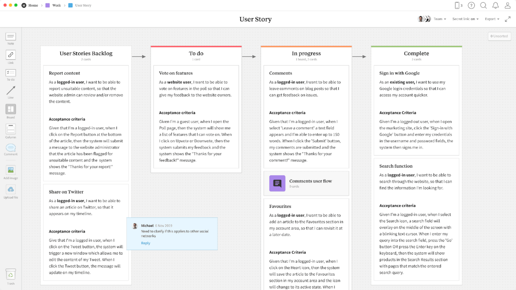Open the Unsorted cards button
The height and width of the screenshot is (290, 516).
[x=499, y=36]
